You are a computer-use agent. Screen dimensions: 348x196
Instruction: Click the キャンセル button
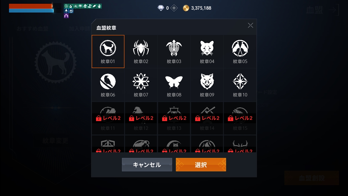pos(147,165)
